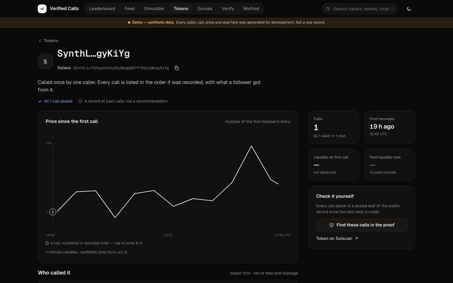Click the 'Demo — synthetic data' banner label
The image size is (453, 283).
[153, 22]
